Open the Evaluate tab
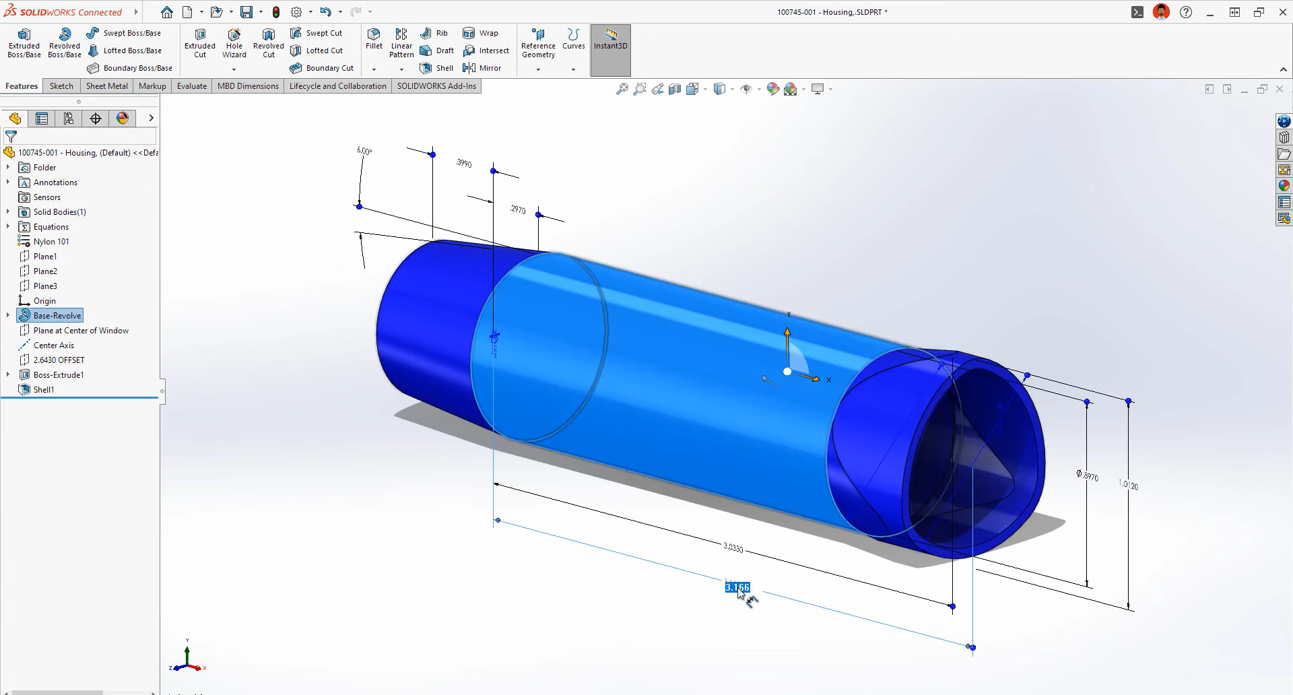The height and width of the screenshot is (695, 1293). tap(192, 86)
